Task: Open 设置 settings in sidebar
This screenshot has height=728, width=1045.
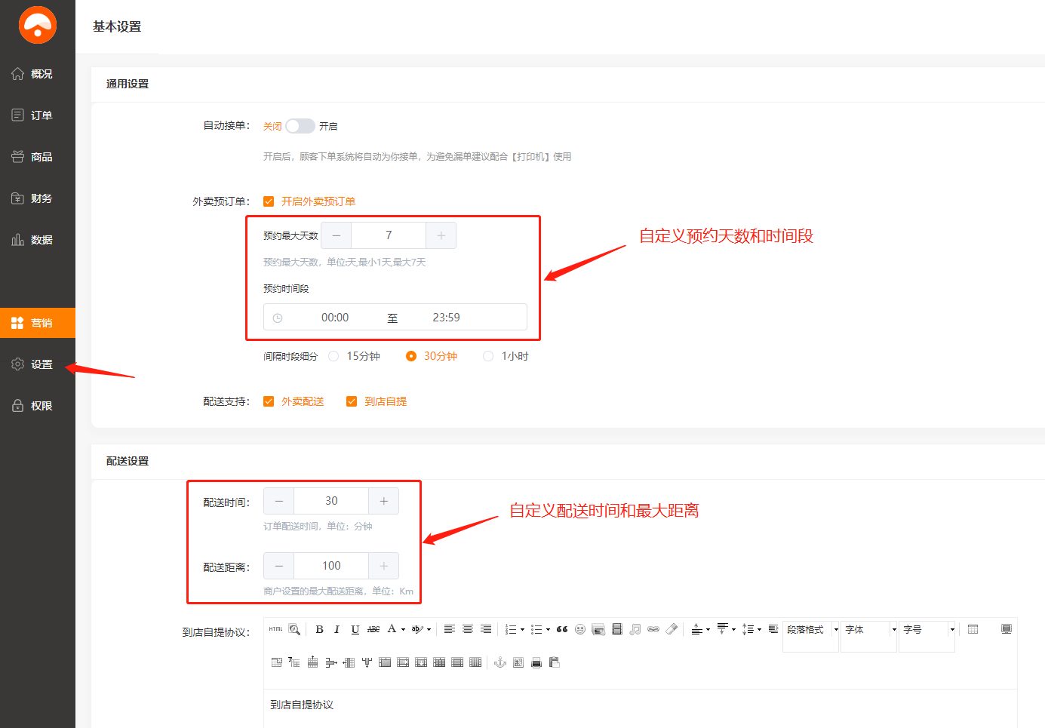Action: 38,364
